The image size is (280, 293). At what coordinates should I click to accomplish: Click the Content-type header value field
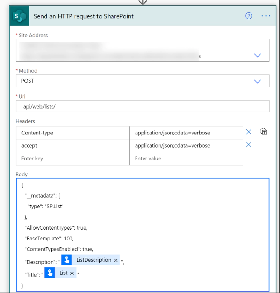(186, 132)
